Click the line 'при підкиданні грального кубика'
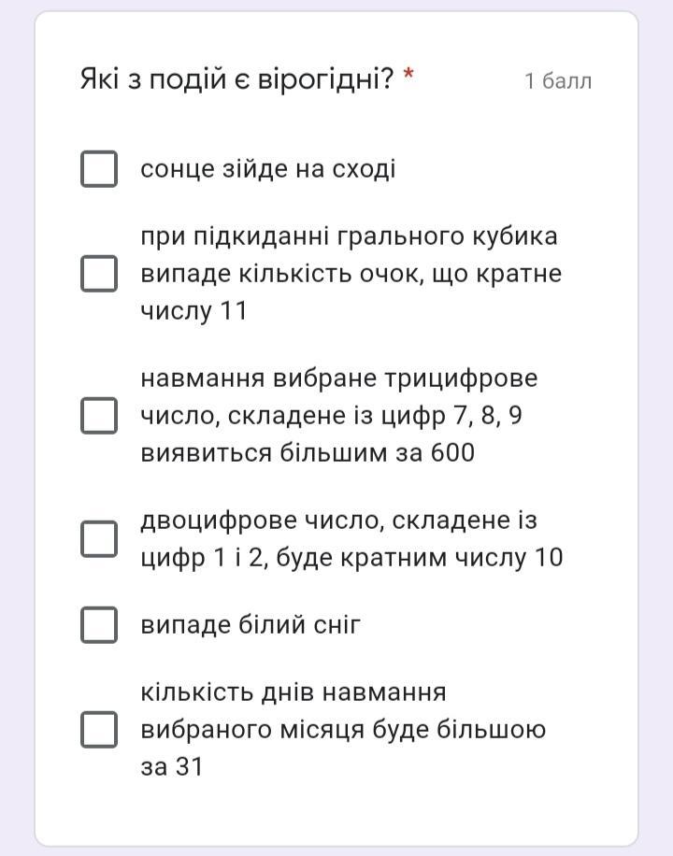 click(x=349, y=236)
